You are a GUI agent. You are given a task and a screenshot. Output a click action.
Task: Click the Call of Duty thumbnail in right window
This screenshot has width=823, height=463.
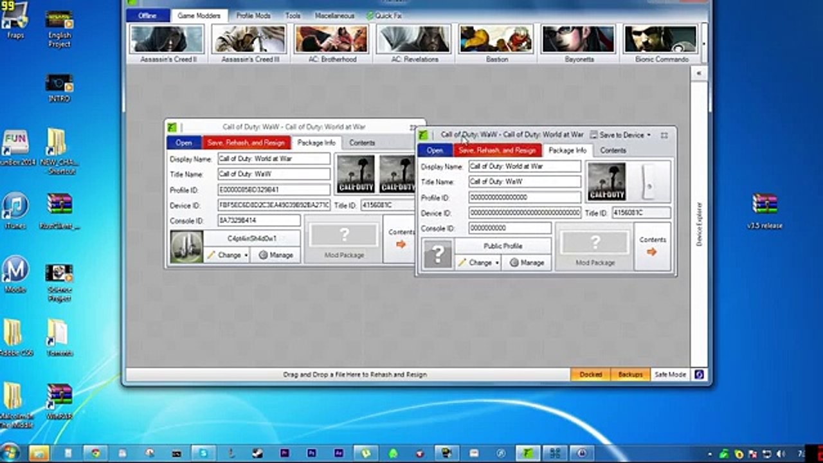click(x=606, y=181)
